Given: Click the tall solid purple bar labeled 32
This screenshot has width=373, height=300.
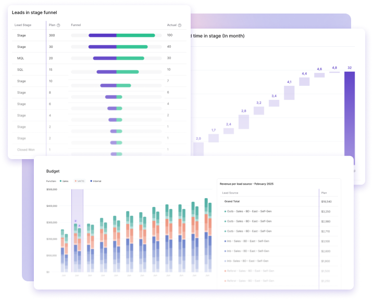Looking at the screenshot, I should coord(349,113).
